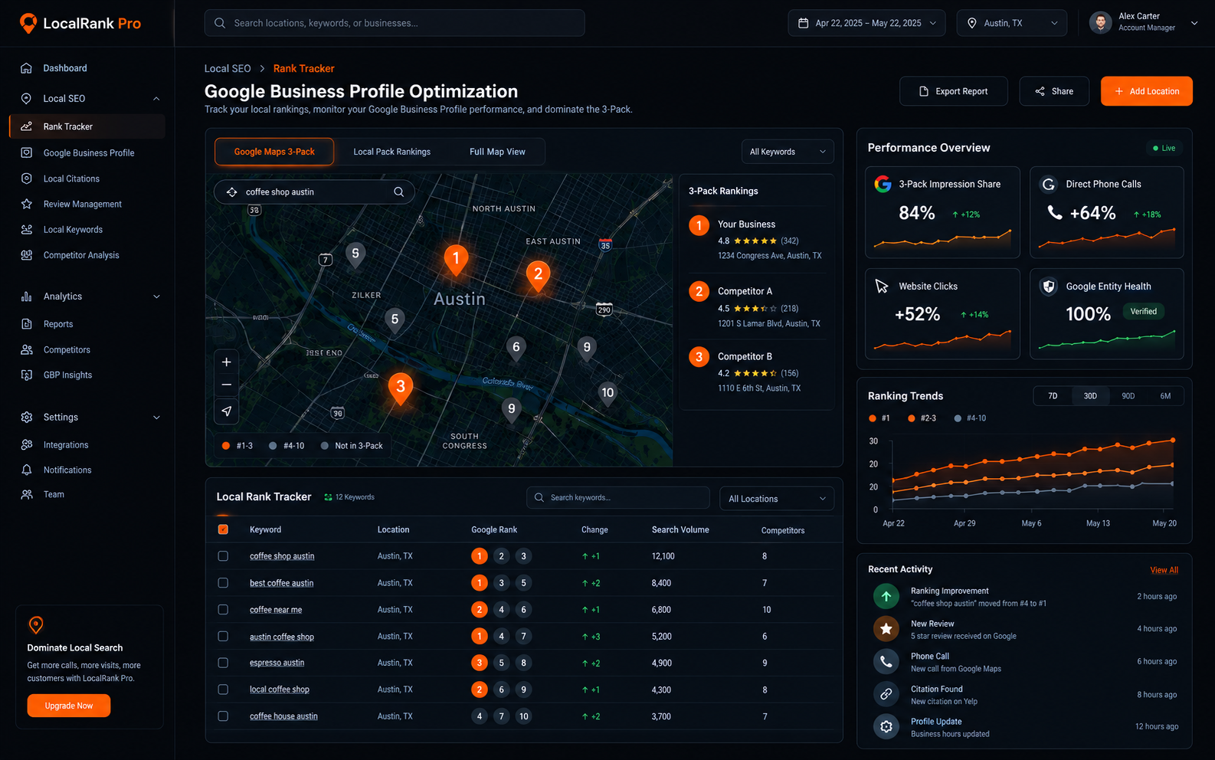The image size is (1215, 760).
Task: Focus the Search keywords field in Rank Tracker
Action: (x=618, y=498)
